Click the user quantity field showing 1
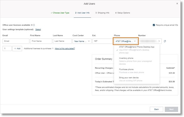 pyautogui.click(x=7, y=49)
